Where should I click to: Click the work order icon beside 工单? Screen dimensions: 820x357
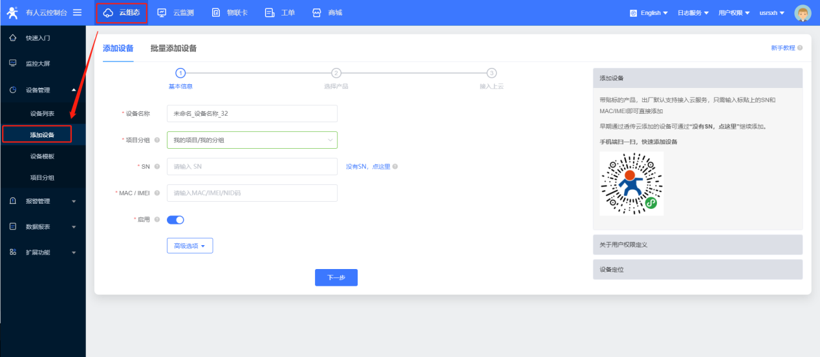pyautogui.click(x=270, y=13)
